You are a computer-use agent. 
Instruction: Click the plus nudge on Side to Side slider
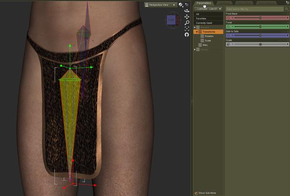(x=288, y=35)
